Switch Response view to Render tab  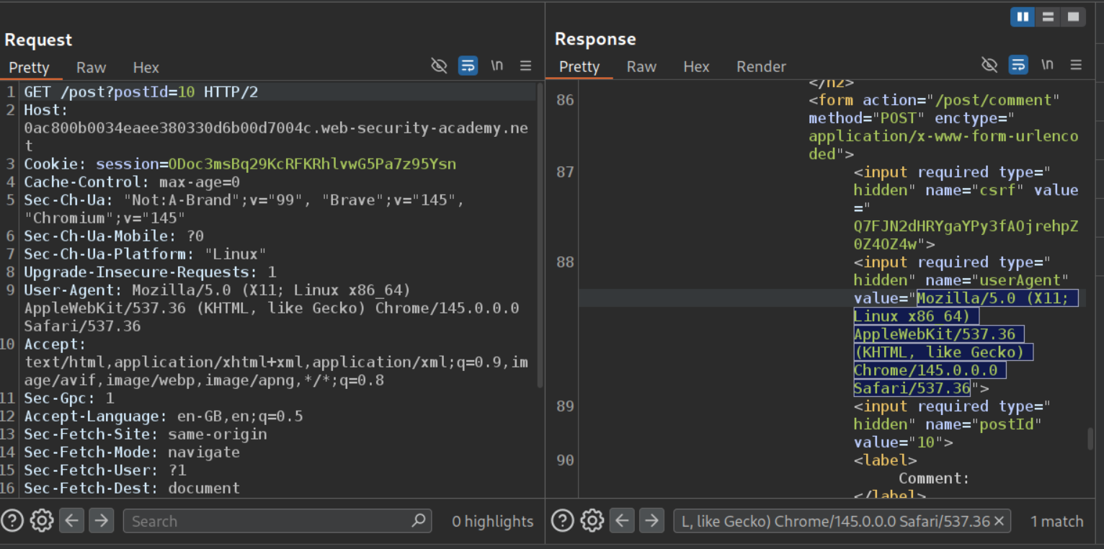[760, 67]
